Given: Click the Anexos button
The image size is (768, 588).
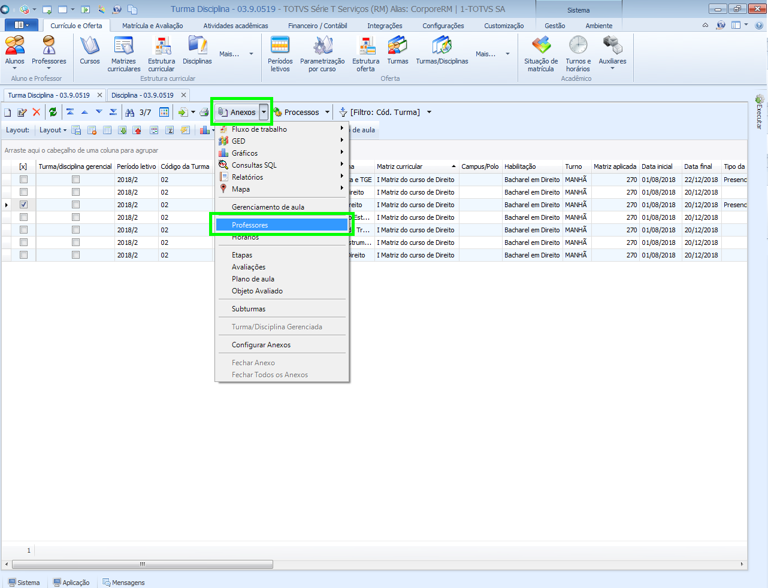Looking at the screenshot, I should pos(238,112).
